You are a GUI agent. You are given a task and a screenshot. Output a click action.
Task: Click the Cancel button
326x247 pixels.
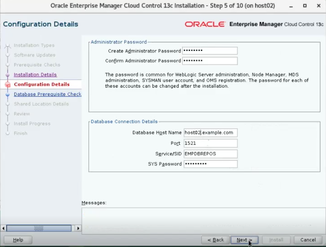[x=308, y=240]
